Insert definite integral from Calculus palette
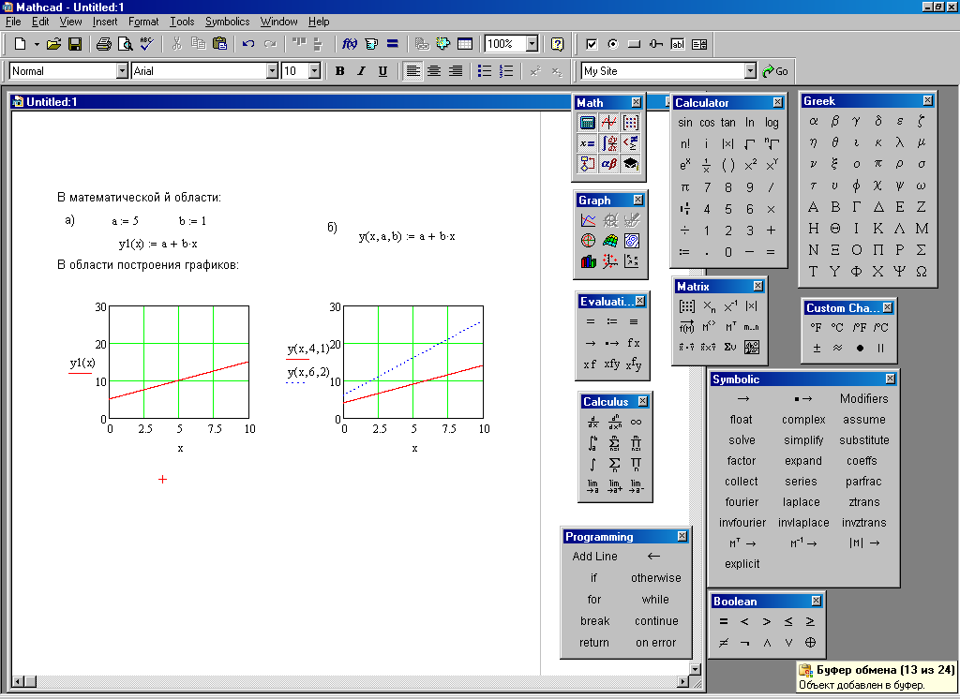Image resolution: width=960 pixels, height=699 pixels. pos(592,443)
